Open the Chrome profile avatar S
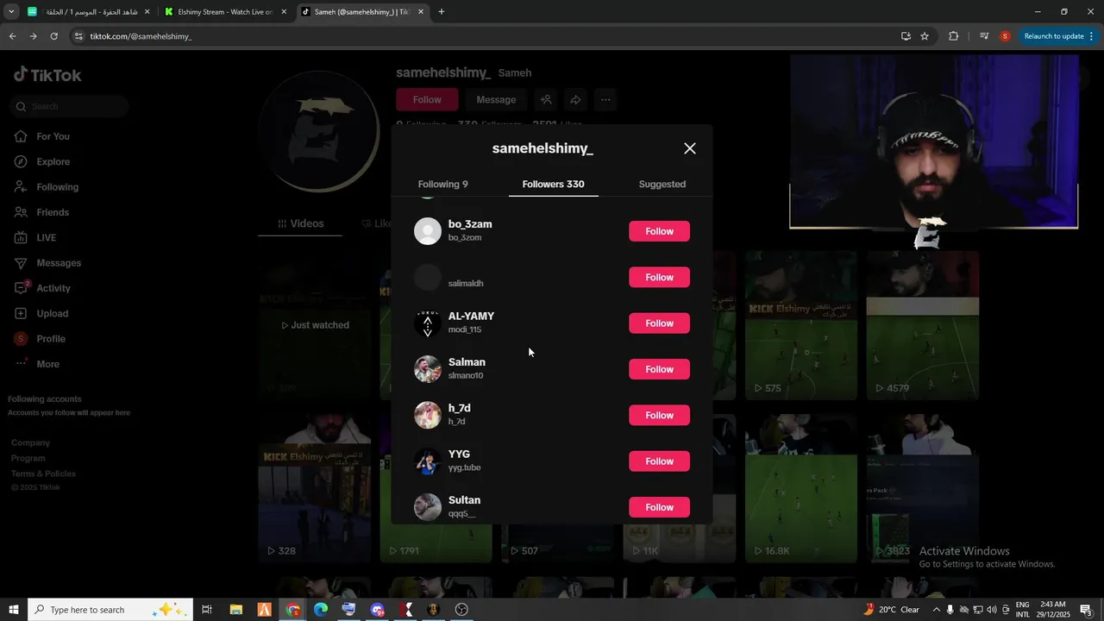The image size is (1104, 621). click(1005, 36)
